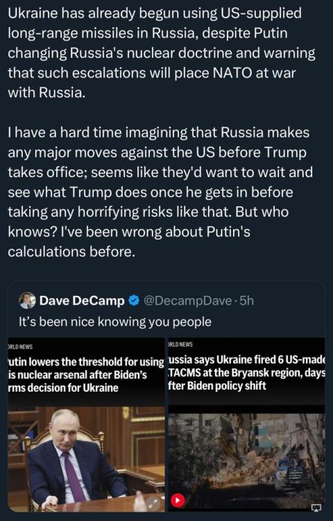The image size is (333, 521).
Task: Click Dave DeCamp's blue verified badge
Action: point(134,301)
